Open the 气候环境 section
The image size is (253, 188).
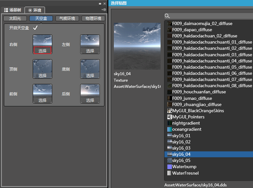pos(67,19)
